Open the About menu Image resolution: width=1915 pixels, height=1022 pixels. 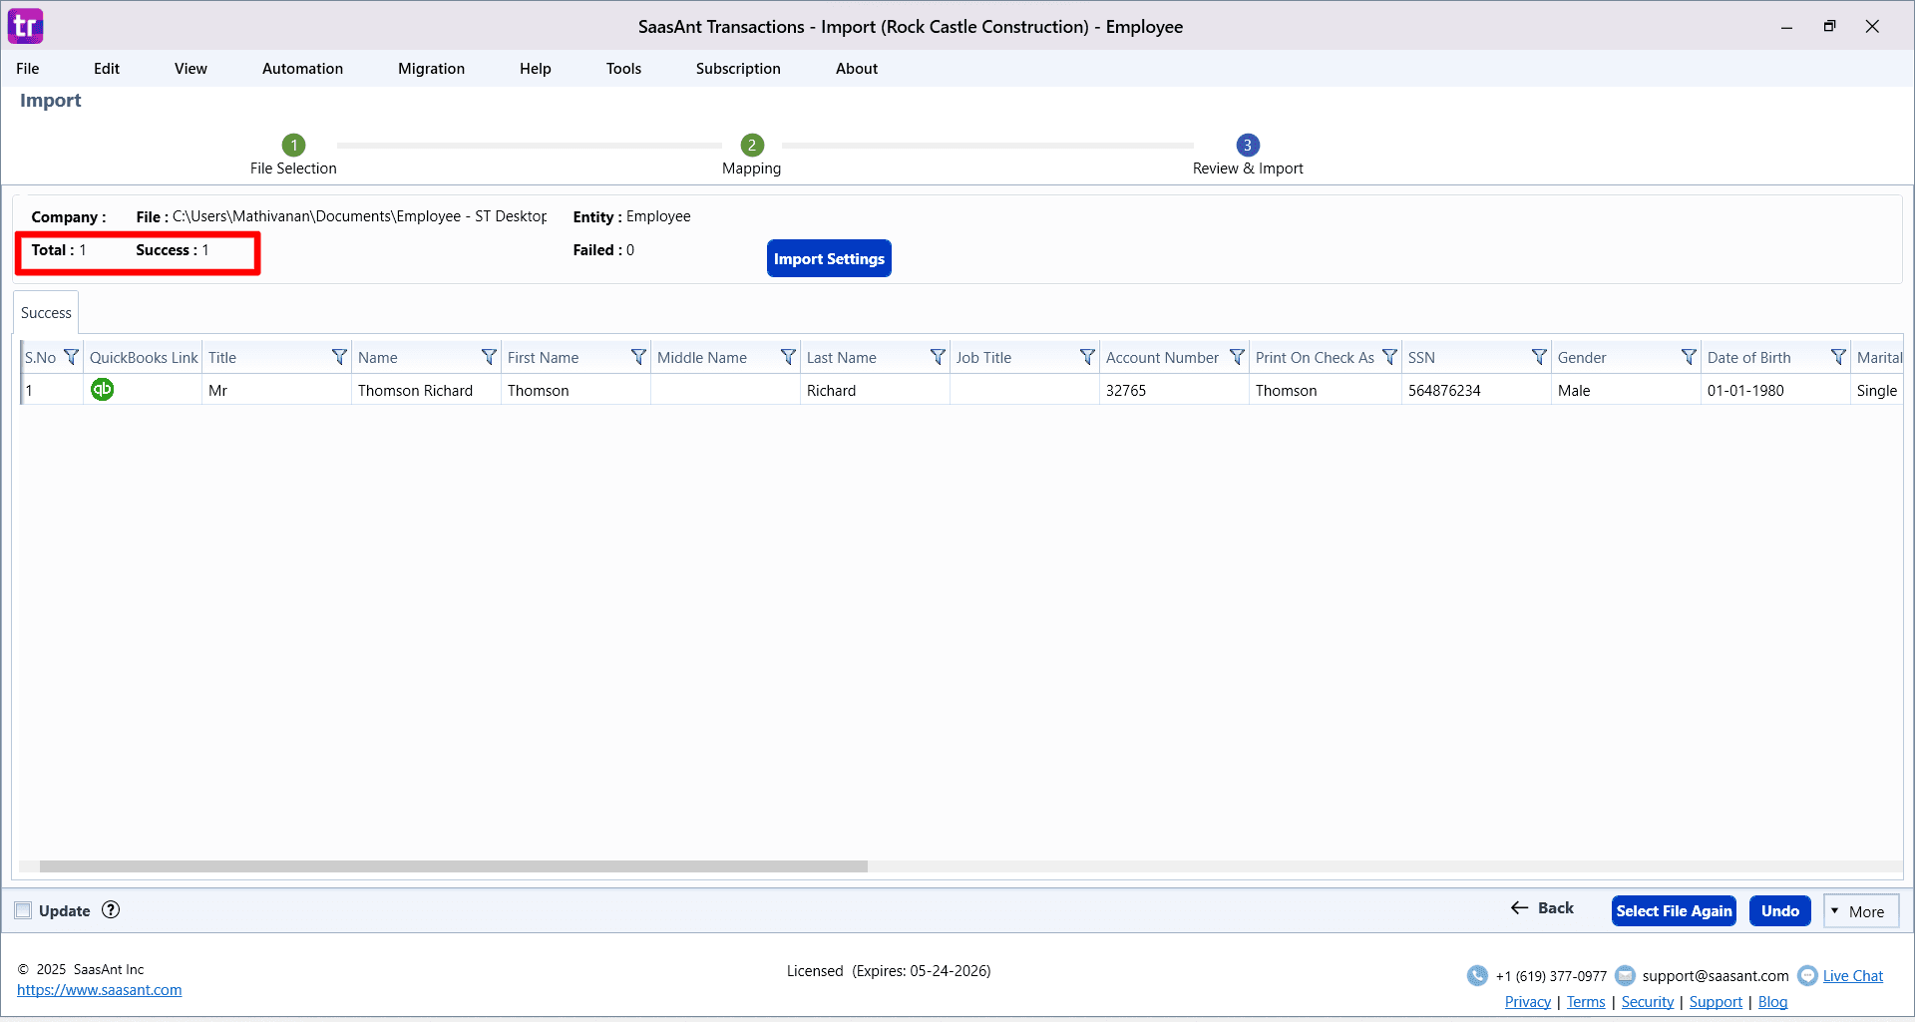(x=857, y=68)
